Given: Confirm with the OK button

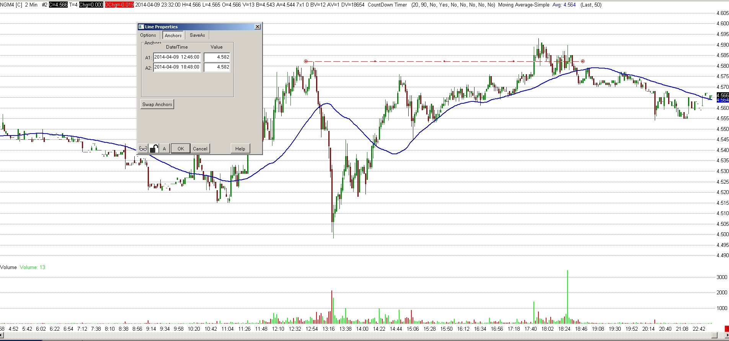Looking at the screenshot, I should click(x=181, y=148).
